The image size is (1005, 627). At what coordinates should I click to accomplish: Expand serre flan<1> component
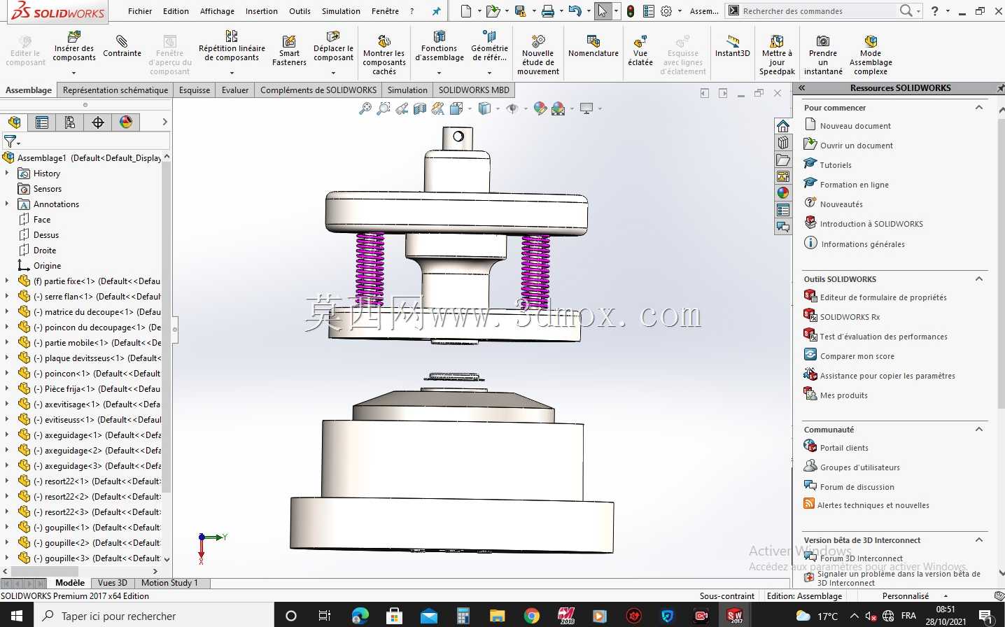coord(7,296)
